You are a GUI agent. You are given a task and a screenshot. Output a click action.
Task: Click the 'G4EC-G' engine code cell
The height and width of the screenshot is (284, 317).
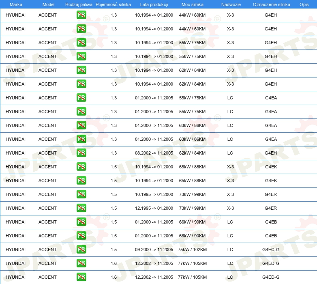(271, 250)
